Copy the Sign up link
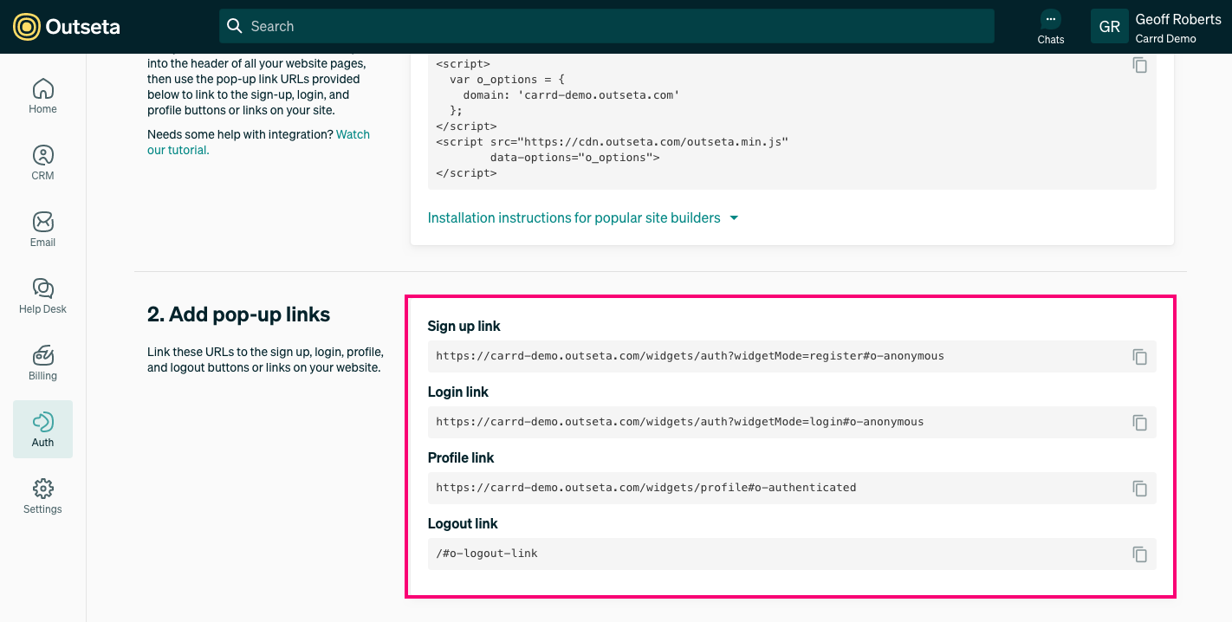The height and width of the screenshot is (622, 1232). click(x=1139, y=356)
